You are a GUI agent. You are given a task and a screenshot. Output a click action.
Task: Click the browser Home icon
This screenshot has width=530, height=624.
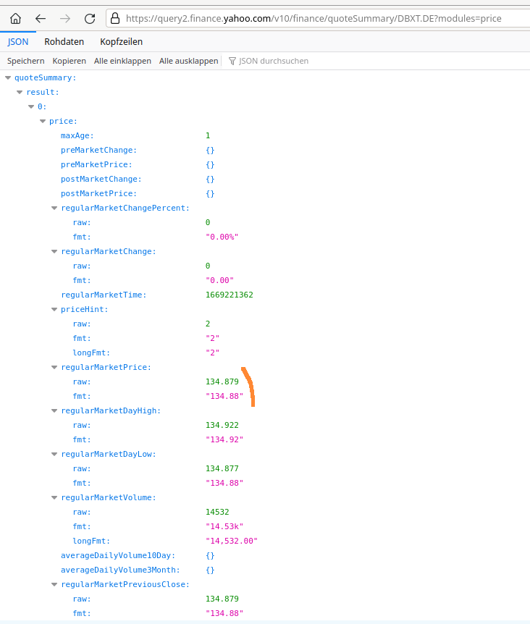pyautogui.click(x=15, y=18)
